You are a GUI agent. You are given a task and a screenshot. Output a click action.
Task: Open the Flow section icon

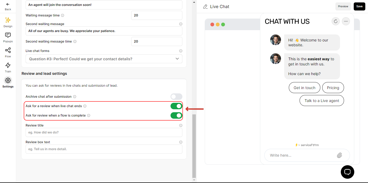(x=8, y=50)
